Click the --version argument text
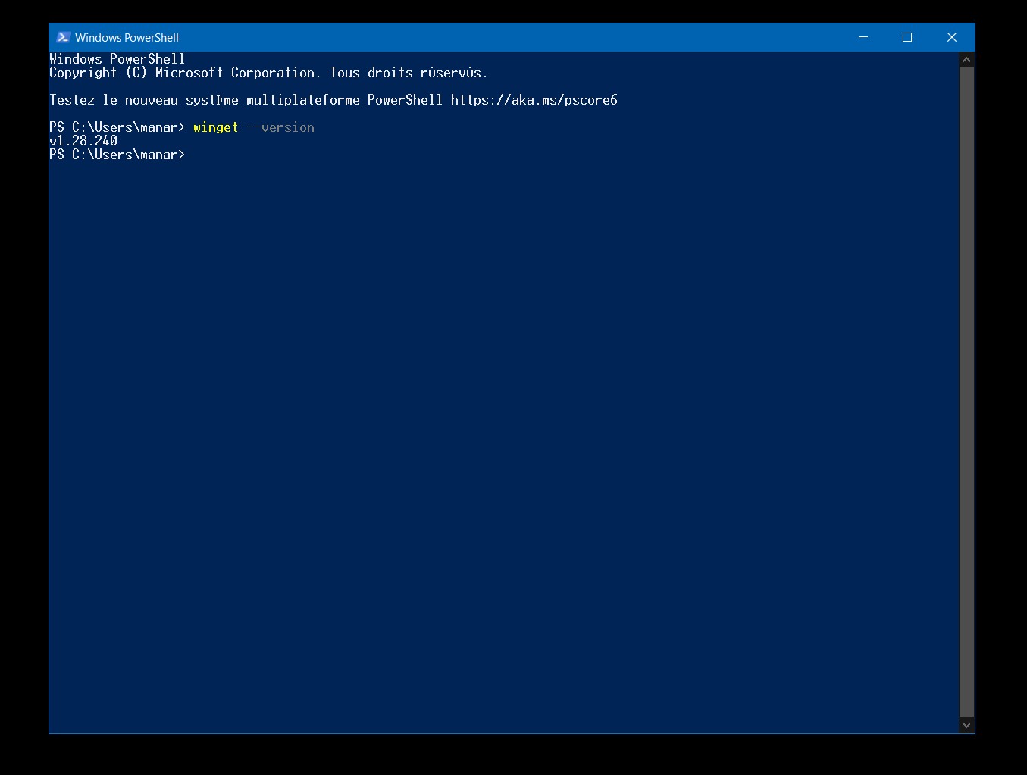1027x775 pixels. (280, 127)
